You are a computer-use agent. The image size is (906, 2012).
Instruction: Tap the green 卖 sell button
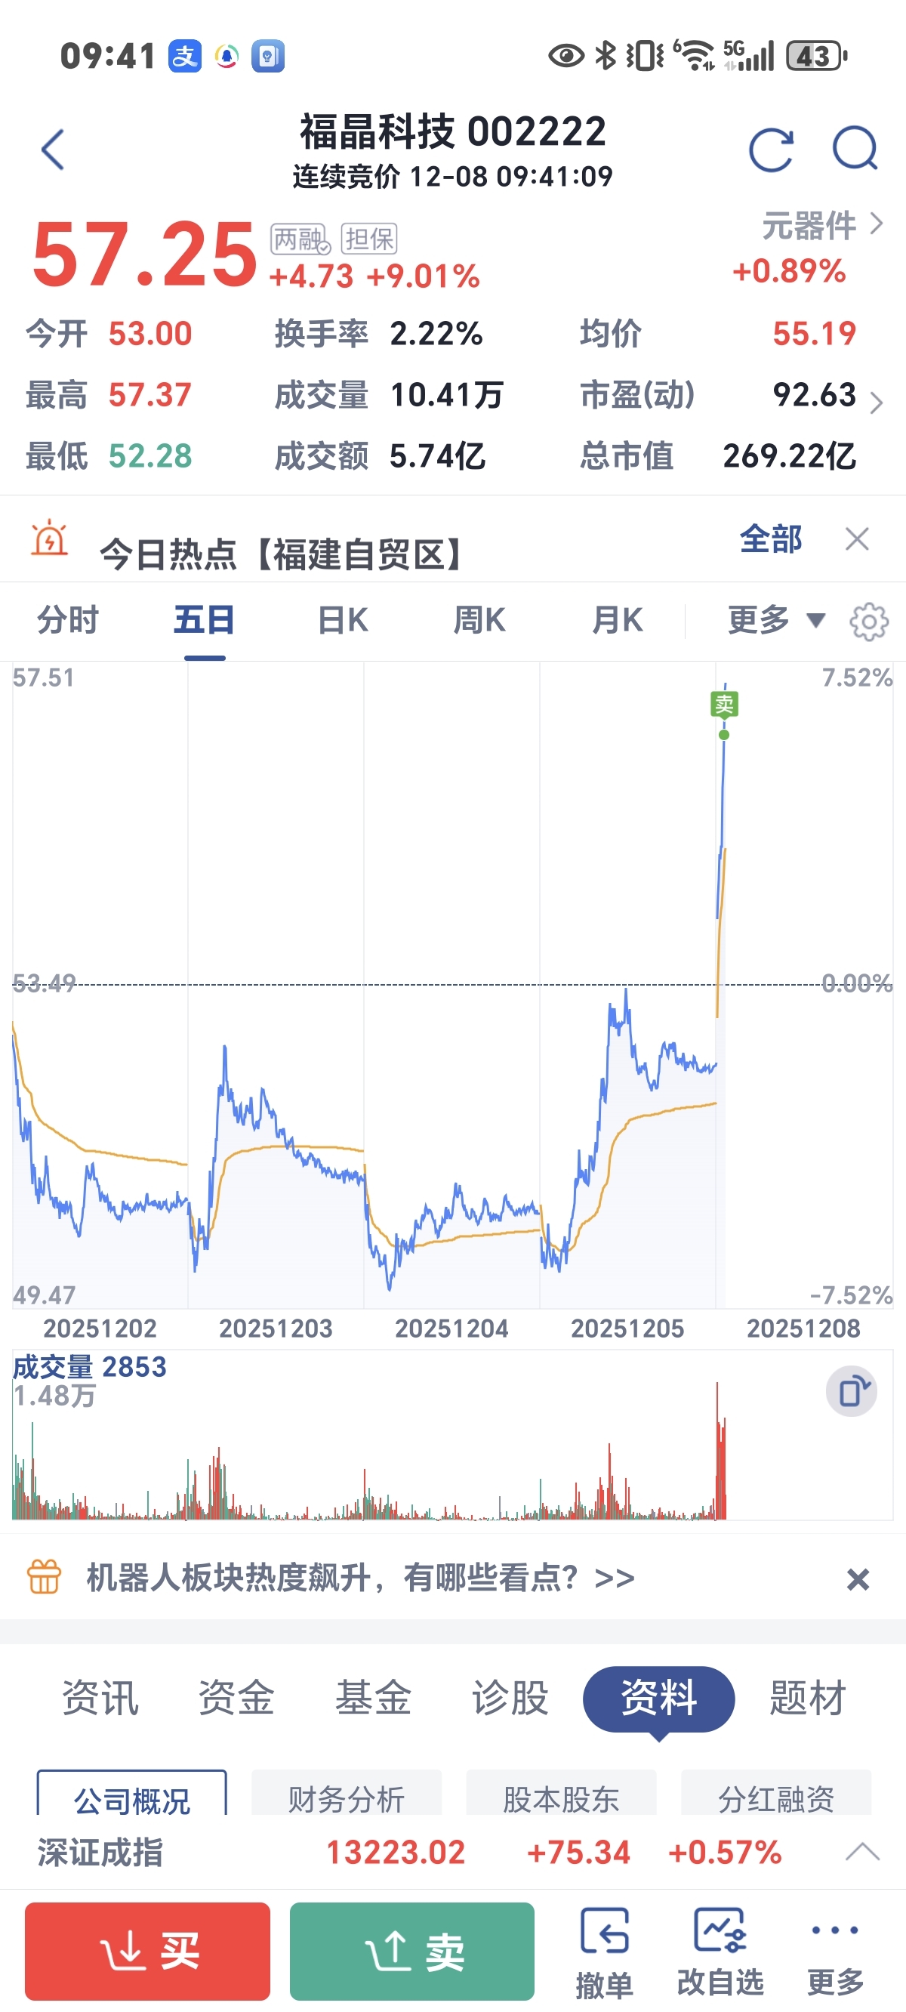point(411,1950)
